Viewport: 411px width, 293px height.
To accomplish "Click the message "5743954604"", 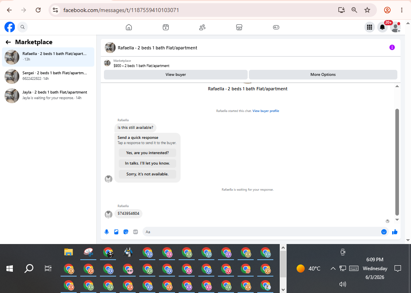I will point(128,214).
